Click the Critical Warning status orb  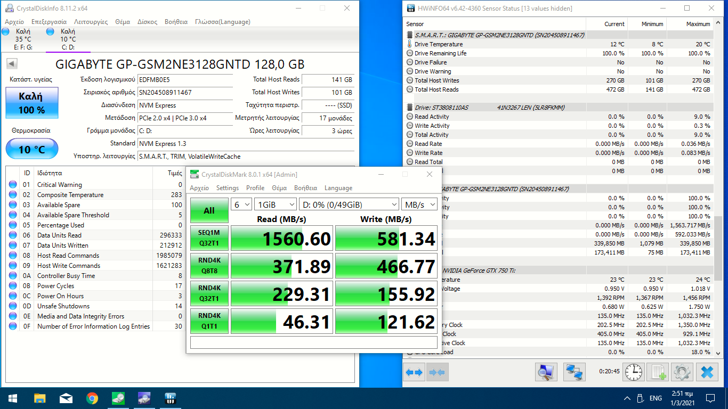[x=13, y=185]
